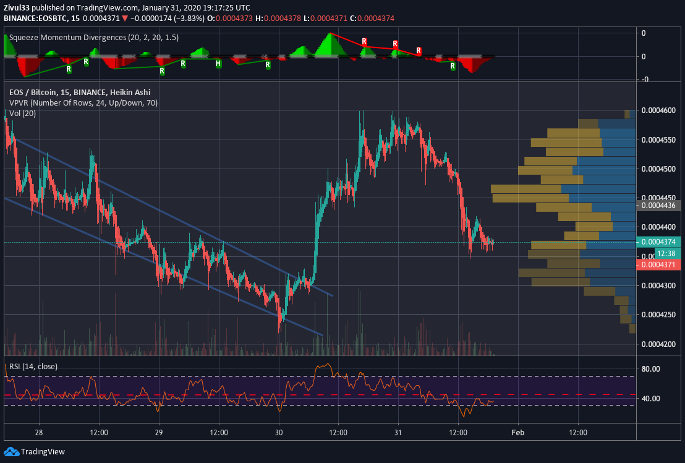Screen dimensions: 685x463
Task: Click the 0.0004600 price axis label
Action: click(658, 111)
